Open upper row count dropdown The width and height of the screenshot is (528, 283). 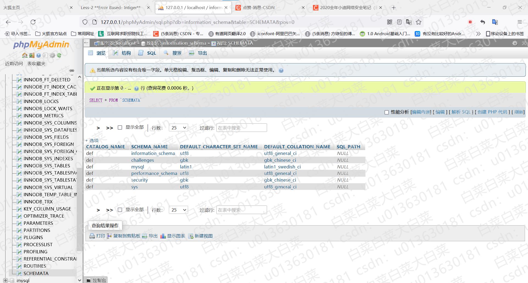(x=178, y=127)
